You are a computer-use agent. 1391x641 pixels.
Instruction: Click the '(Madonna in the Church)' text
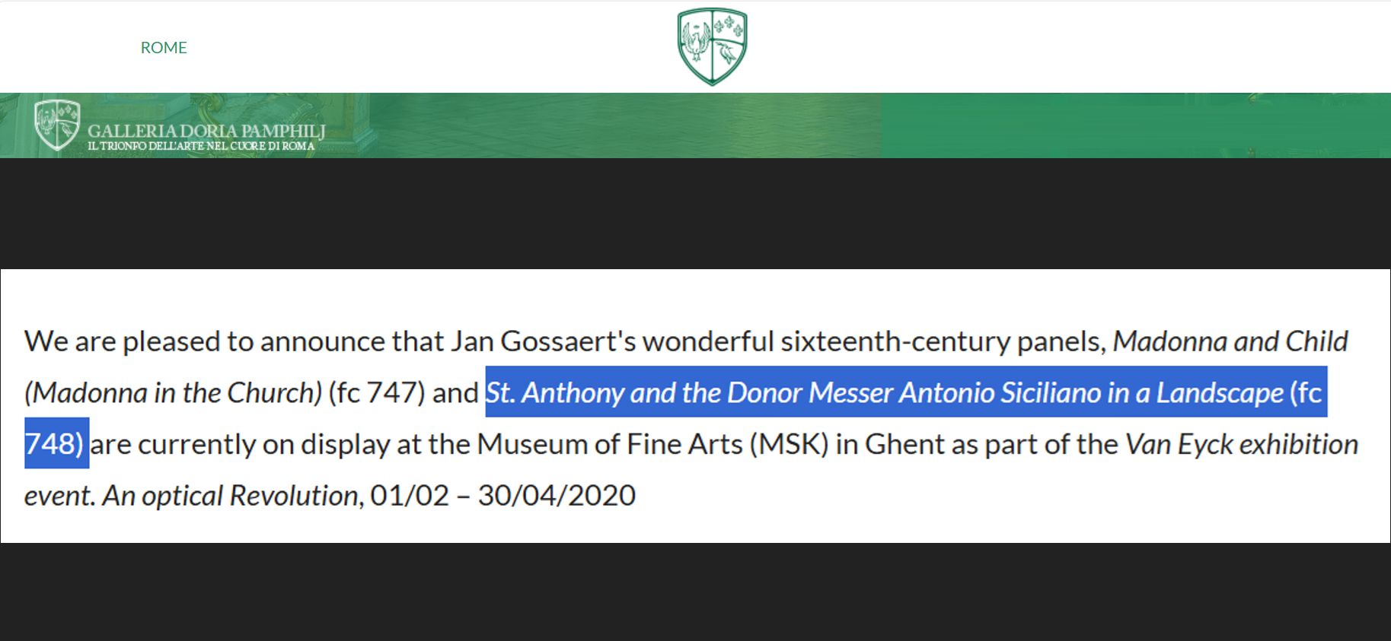174,392
